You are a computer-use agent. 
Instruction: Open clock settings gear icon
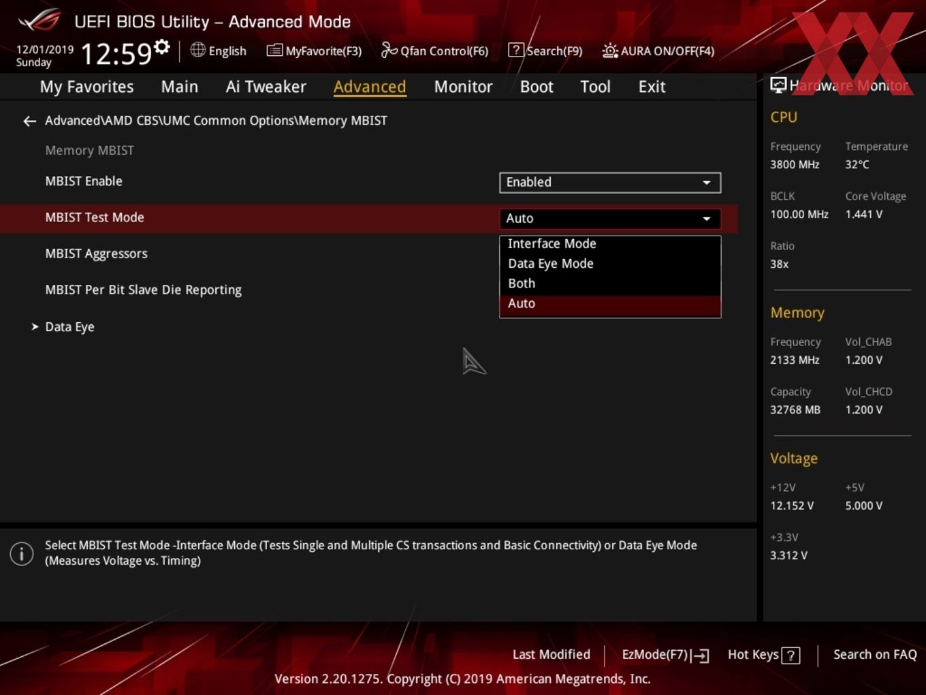tap(161, 47)
